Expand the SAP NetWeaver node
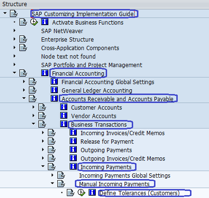209x198 pixels. (x=14, y=31)
